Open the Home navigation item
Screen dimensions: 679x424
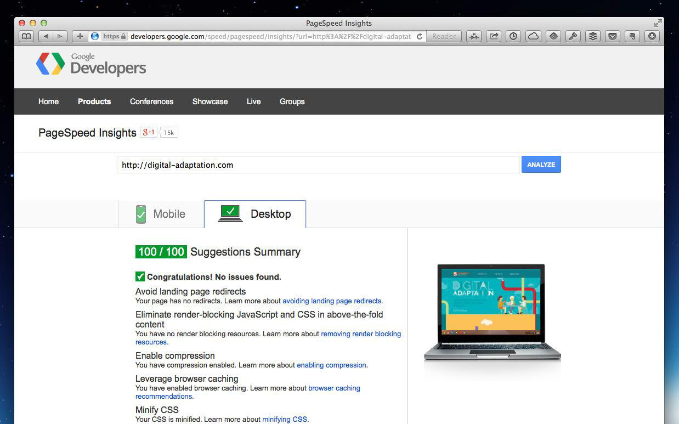[48, 101]
